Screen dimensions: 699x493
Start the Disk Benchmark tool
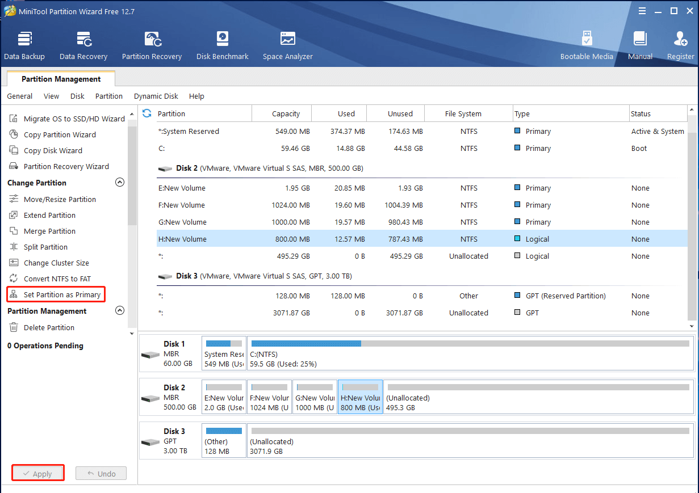pyautogui.click(x=223, y=45)
